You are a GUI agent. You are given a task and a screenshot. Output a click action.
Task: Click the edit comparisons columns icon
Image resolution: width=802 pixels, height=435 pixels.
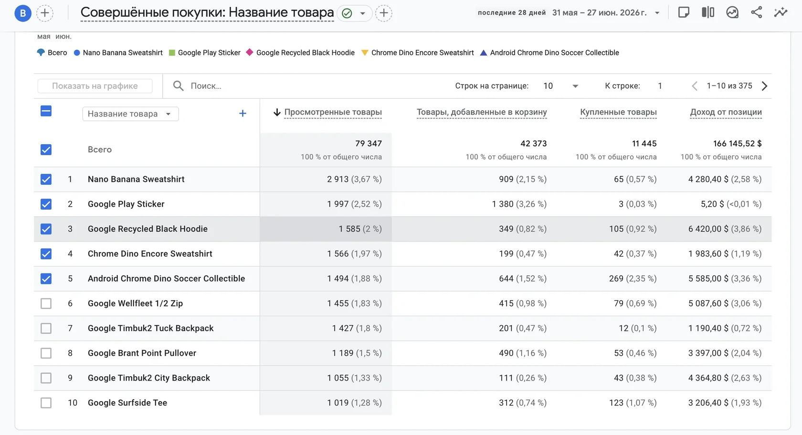(708, 13)
